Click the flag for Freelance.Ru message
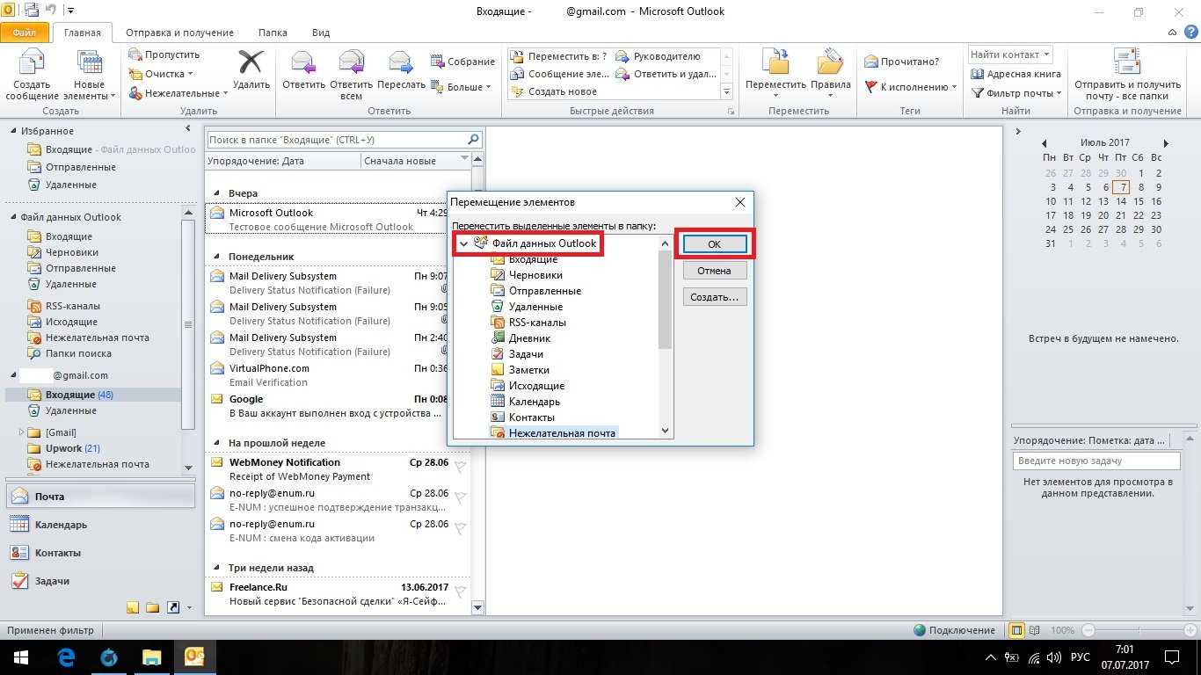 click(460, 592)
